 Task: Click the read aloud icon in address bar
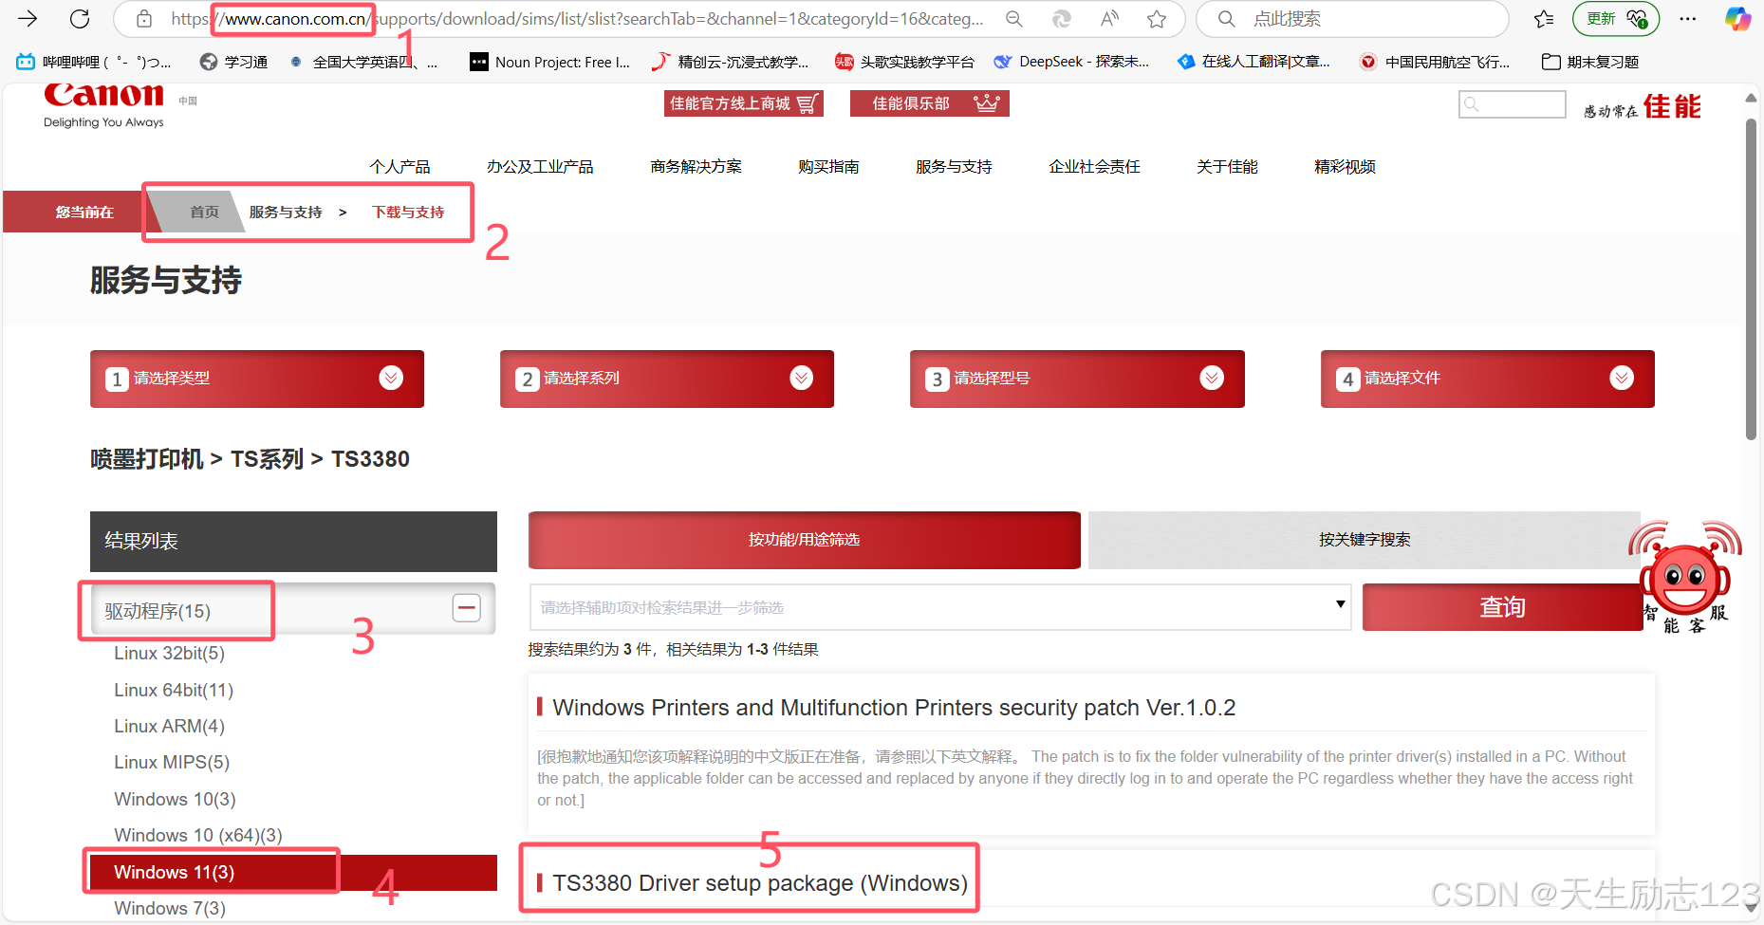pos(1109,19)
